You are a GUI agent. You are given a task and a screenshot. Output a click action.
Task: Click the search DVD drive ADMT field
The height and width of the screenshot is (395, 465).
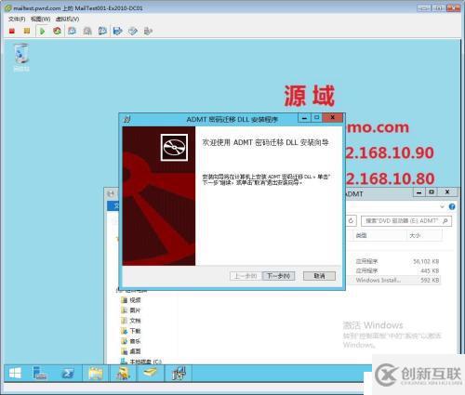pos(406,221)
